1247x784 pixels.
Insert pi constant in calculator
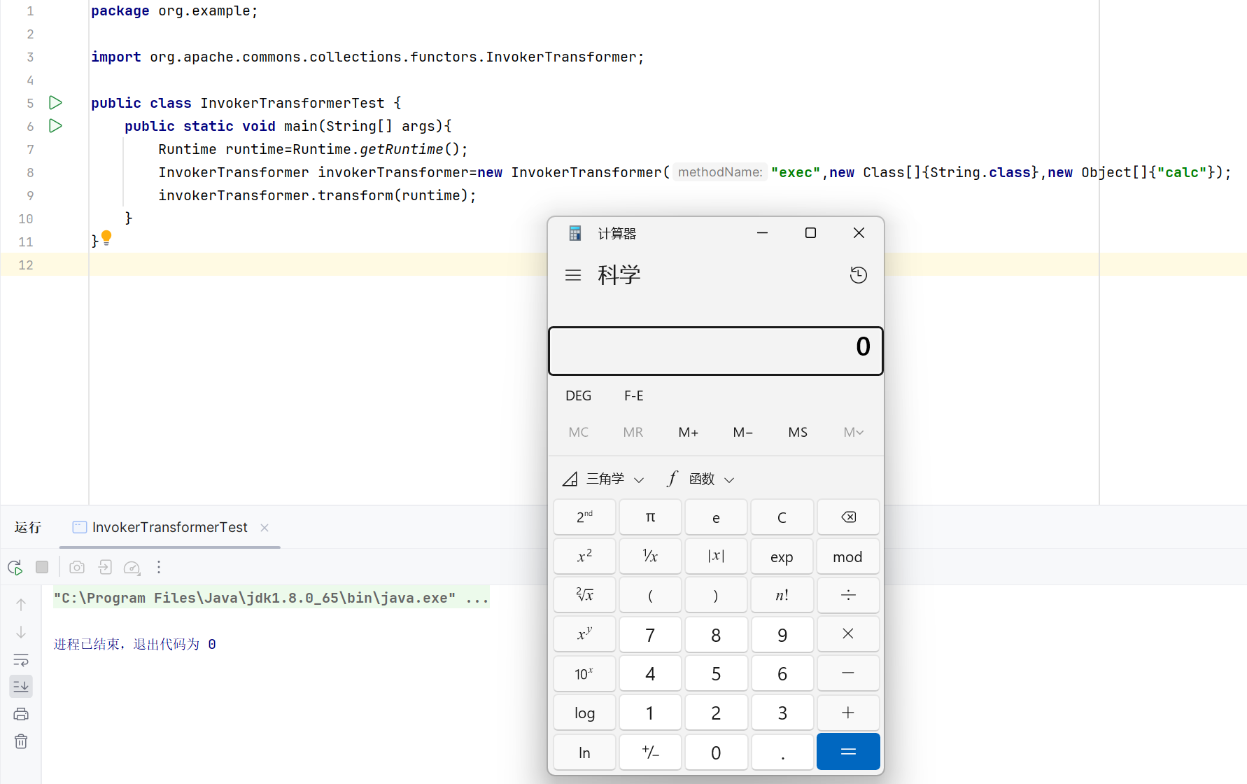pos(650,517)
